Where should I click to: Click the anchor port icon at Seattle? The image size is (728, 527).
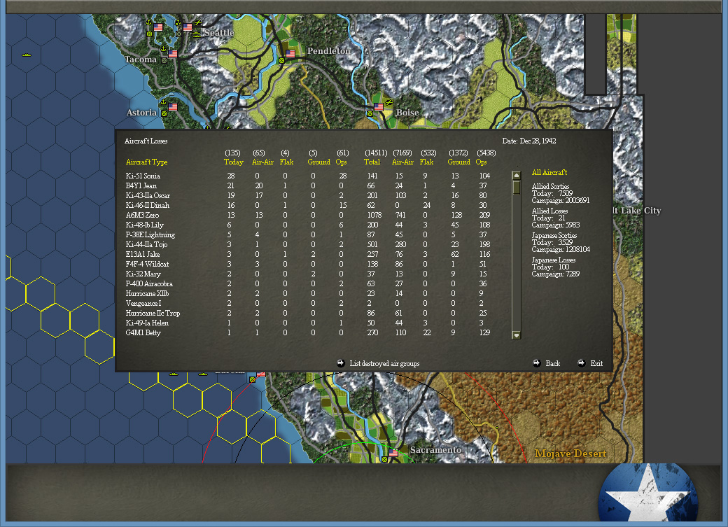178,22
